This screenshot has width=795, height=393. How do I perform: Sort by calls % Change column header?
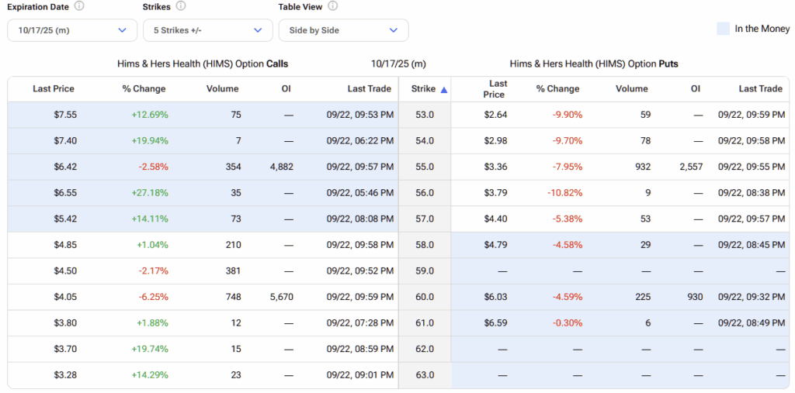(x=144, y=89)
